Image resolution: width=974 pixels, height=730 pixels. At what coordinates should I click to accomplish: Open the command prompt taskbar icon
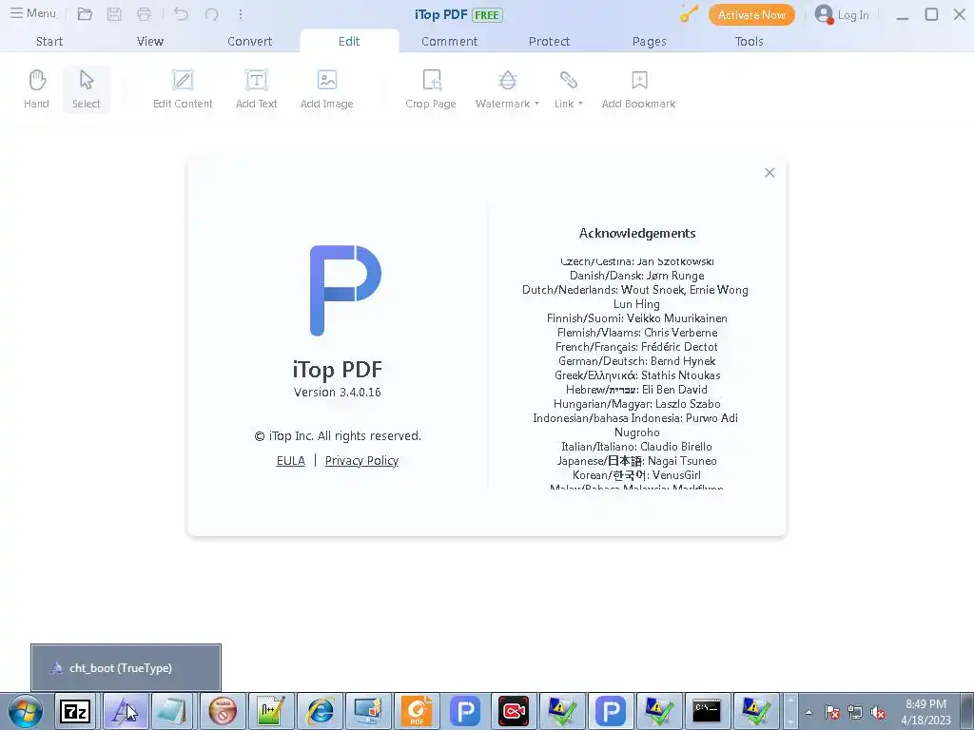coord(707,711)
